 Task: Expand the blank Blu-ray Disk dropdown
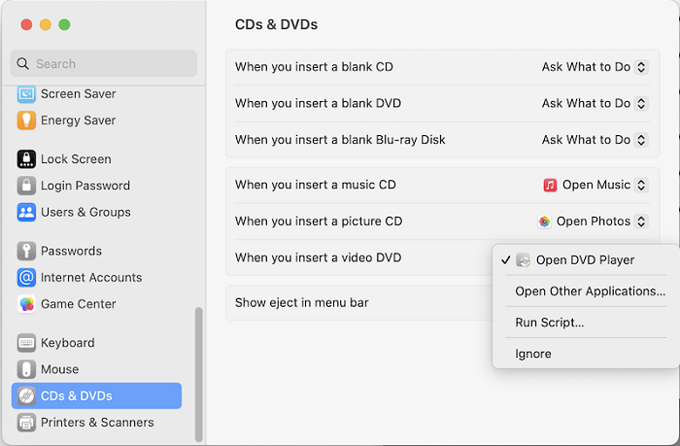[594, 140]
